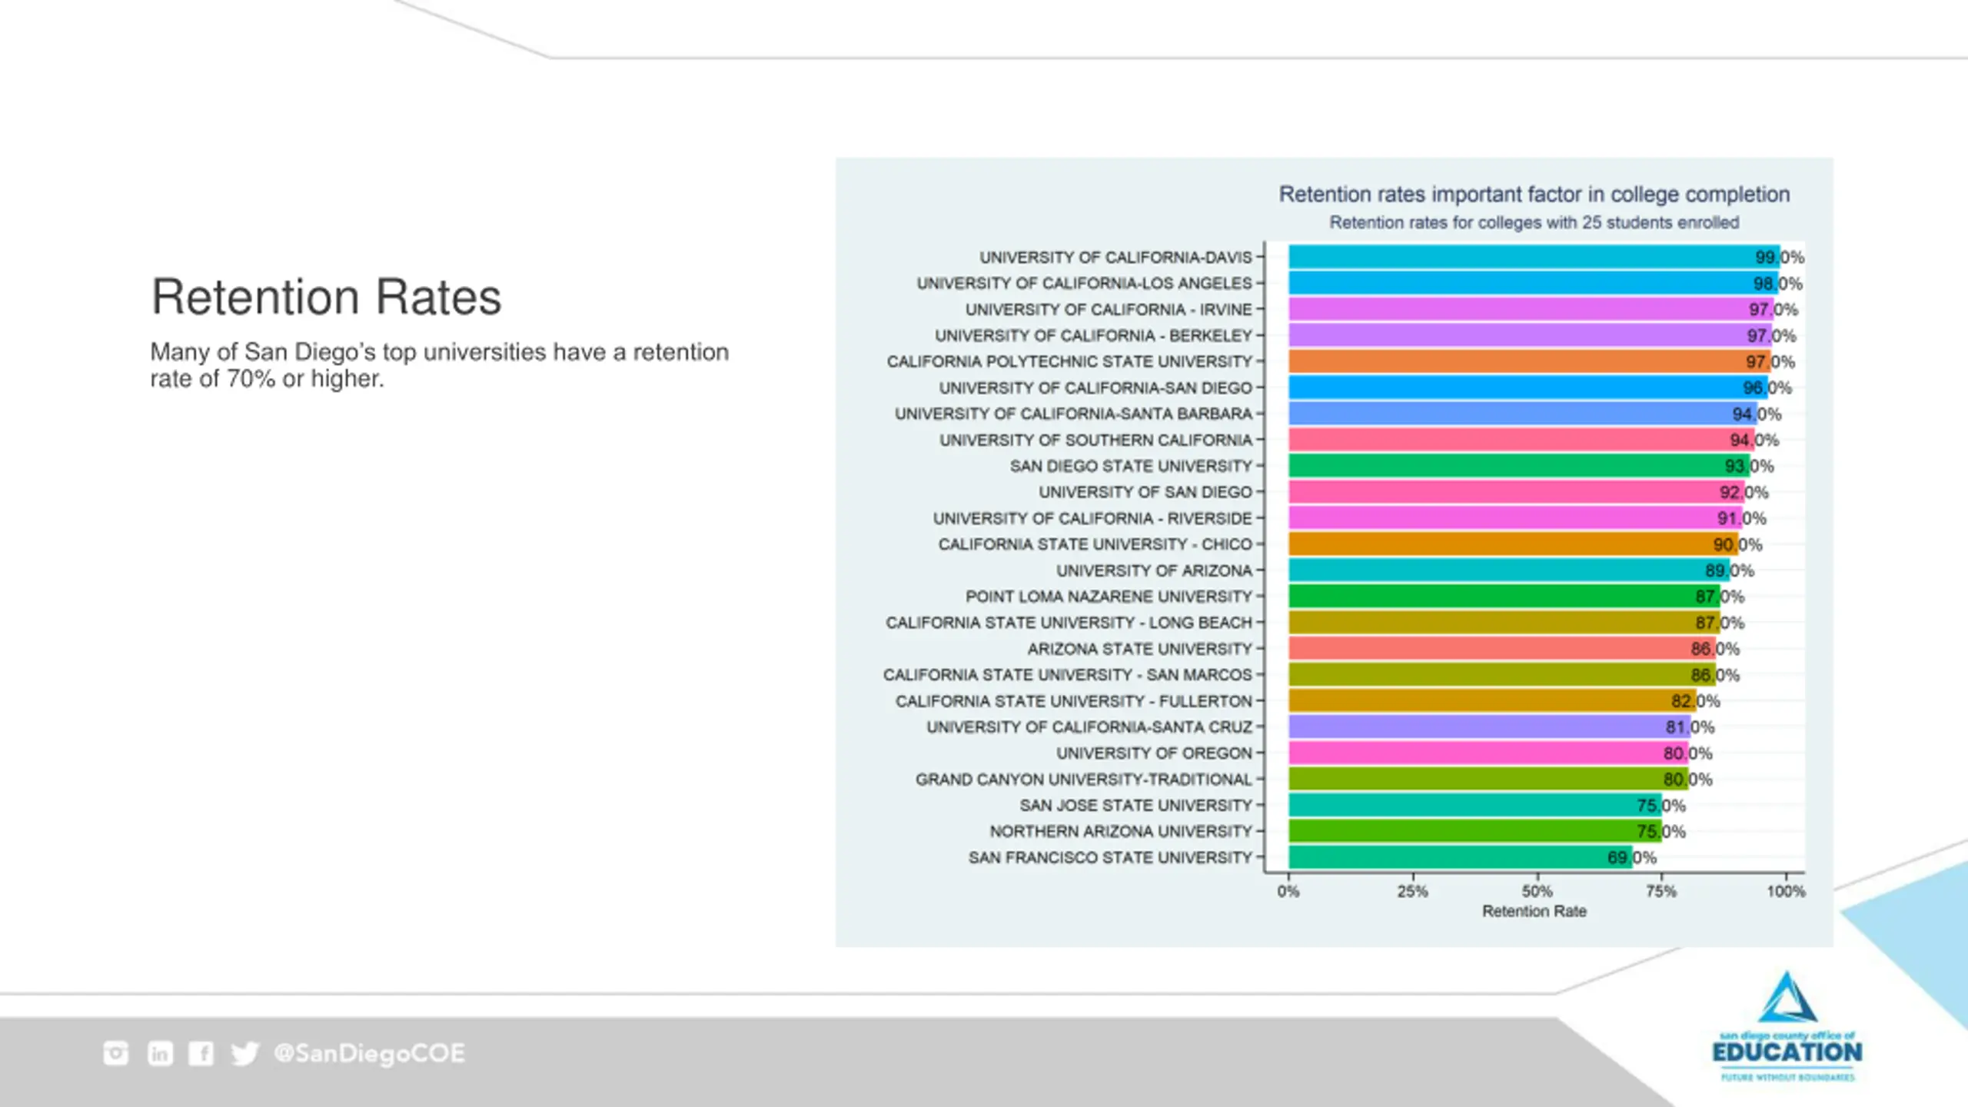
Task: Click the 98.0% value for UCLA
Action: [x=1777, y=284]
